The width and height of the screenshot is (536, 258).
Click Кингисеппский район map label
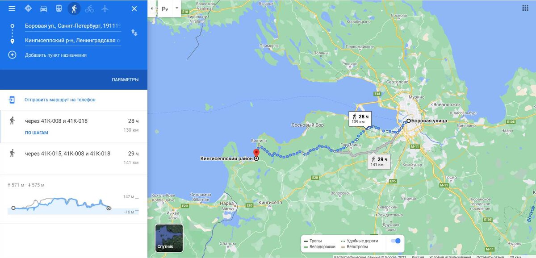point(227,158)
